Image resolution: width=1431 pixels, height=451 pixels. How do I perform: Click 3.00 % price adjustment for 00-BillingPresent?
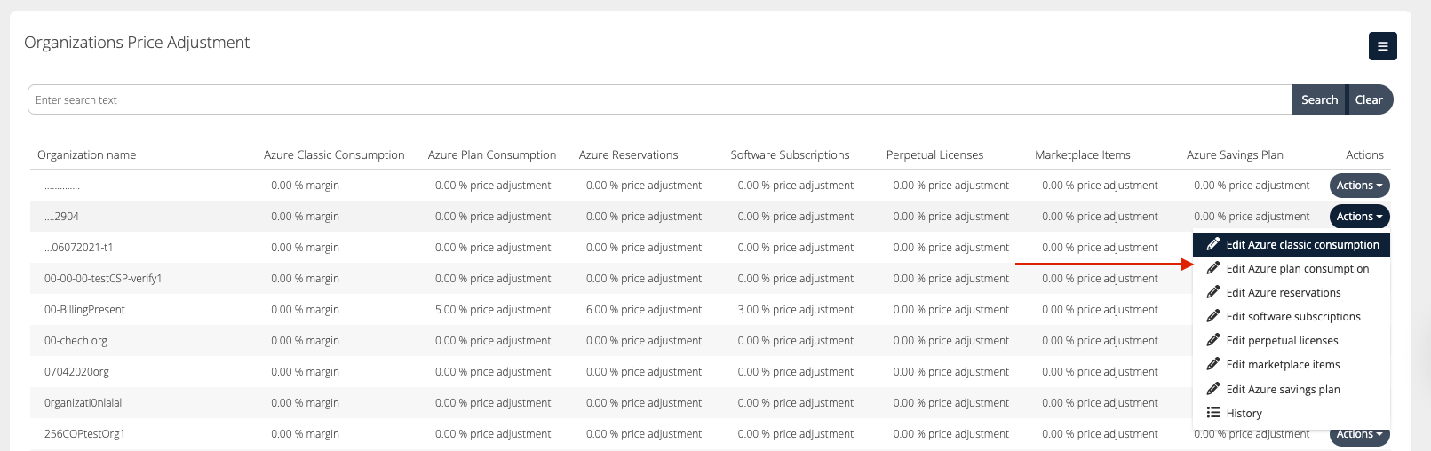[796, 310]
